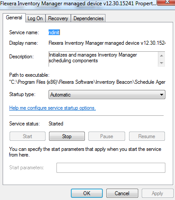The width and height of the screenshot is (175, 200).
Task: Click the Startup type label
Action: pos(22,94)
